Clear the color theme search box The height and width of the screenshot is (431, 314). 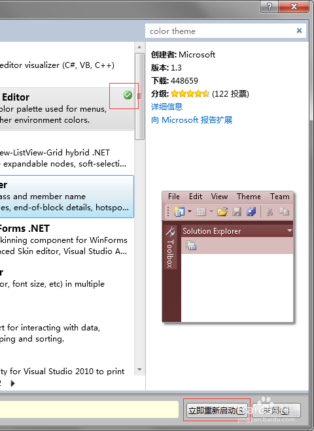point(299,31)
